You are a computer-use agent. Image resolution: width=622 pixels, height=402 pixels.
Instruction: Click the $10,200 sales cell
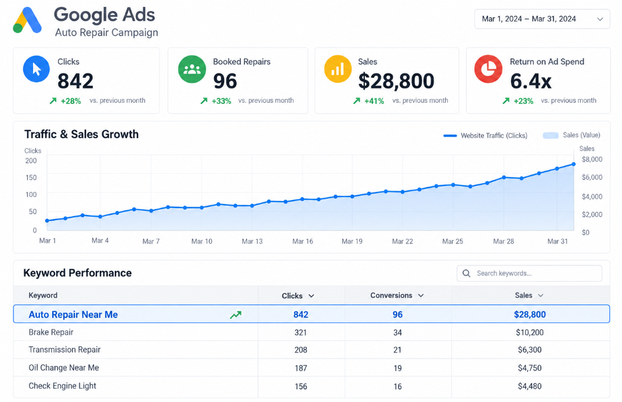(530, 332)
